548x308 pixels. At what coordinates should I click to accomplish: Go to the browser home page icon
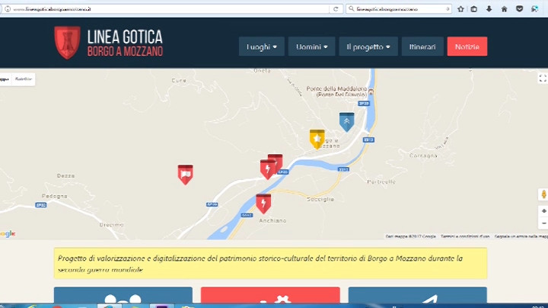point(504,8)
